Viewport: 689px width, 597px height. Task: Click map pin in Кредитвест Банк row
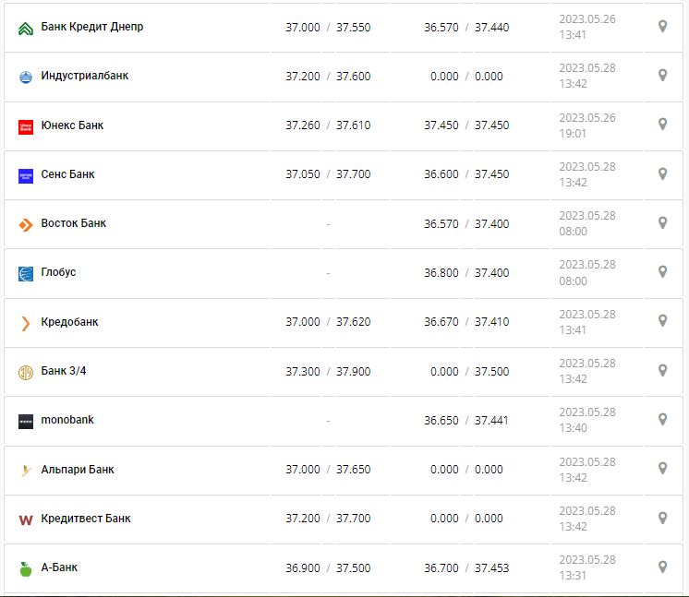pyautogui.click(x=662, y=518)
